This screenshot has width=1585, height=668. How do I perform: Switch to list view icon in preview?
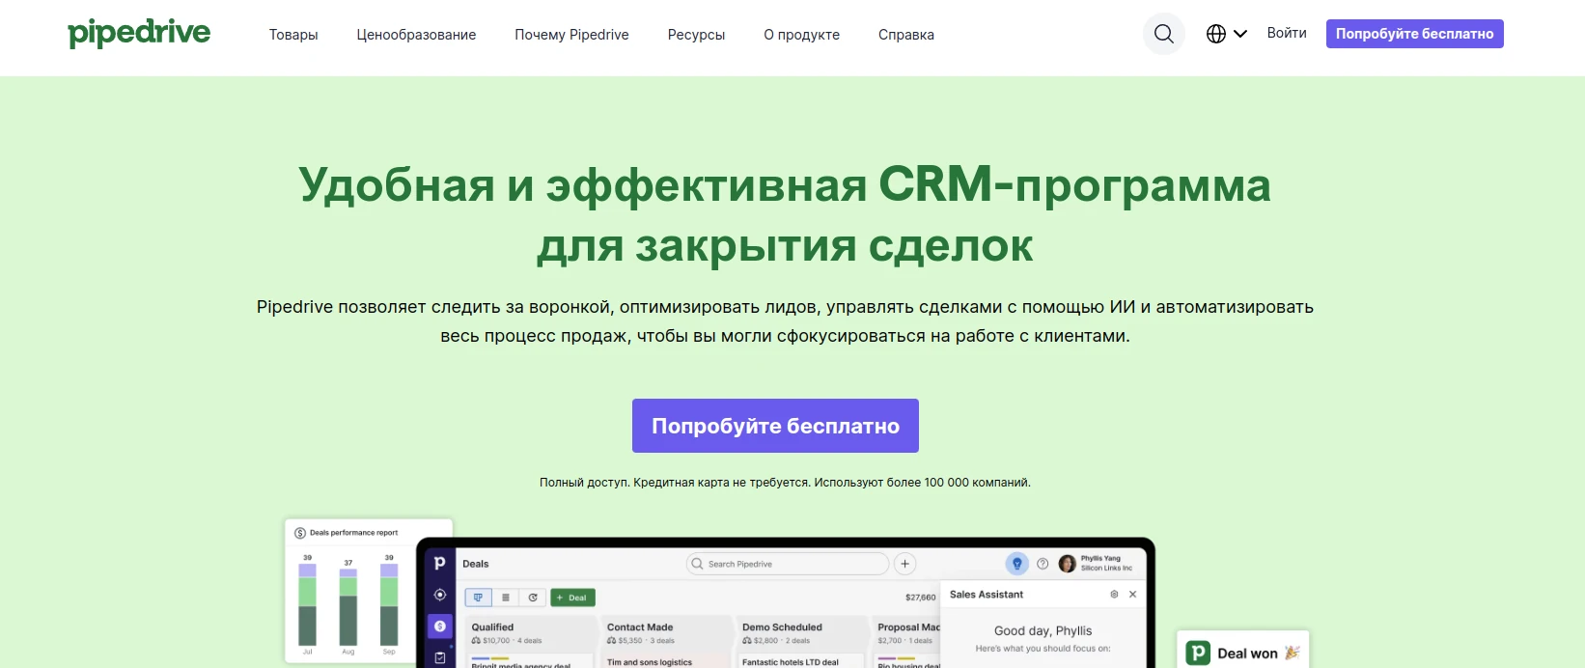(x=506, y=598)
